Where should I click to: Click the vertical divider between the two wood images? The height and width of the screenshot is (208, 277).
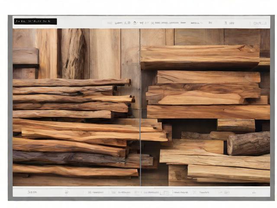coord(140,107)
